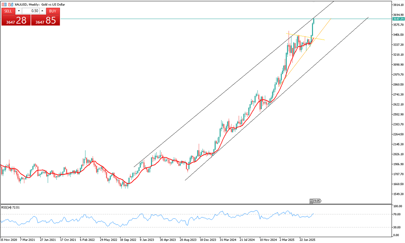The width and height of the screenshot is (405, 243).
Task: Toggle the One Click Trading panel icon
Action: (10, 4)
